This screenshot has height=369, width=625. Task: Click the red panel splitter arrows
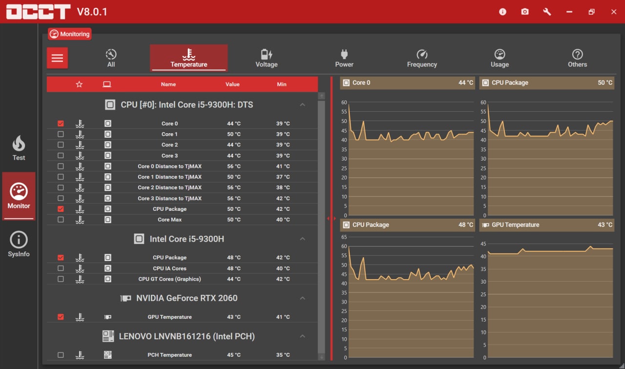(x=332, y=219)
